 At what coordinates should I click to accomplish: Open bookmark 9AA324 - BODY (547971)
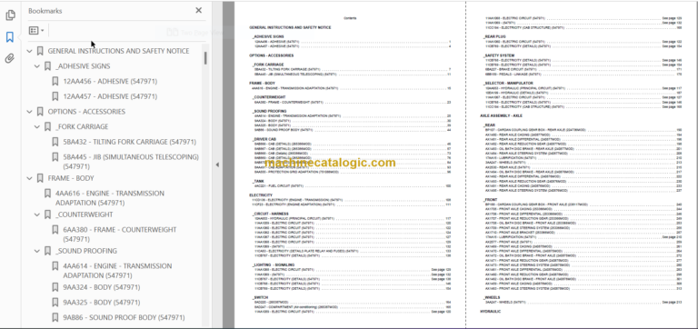pyautogui.click(x=102, y=287)
